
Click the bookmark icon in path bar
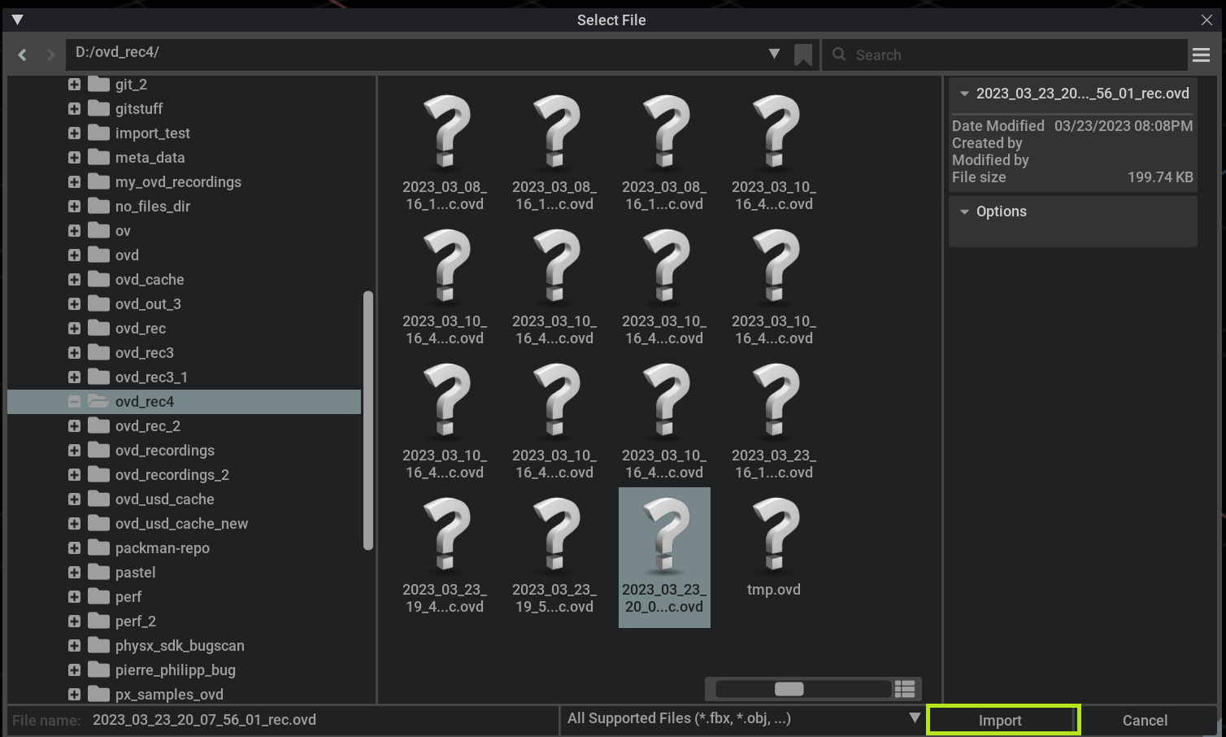click(x=802, y=55)
